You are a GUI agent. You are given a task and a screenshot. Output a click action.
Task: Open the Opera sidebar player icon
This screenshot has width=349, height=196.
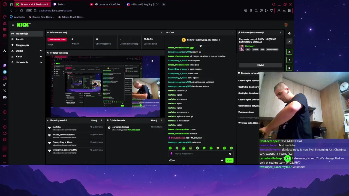click(x=5, y=112)
